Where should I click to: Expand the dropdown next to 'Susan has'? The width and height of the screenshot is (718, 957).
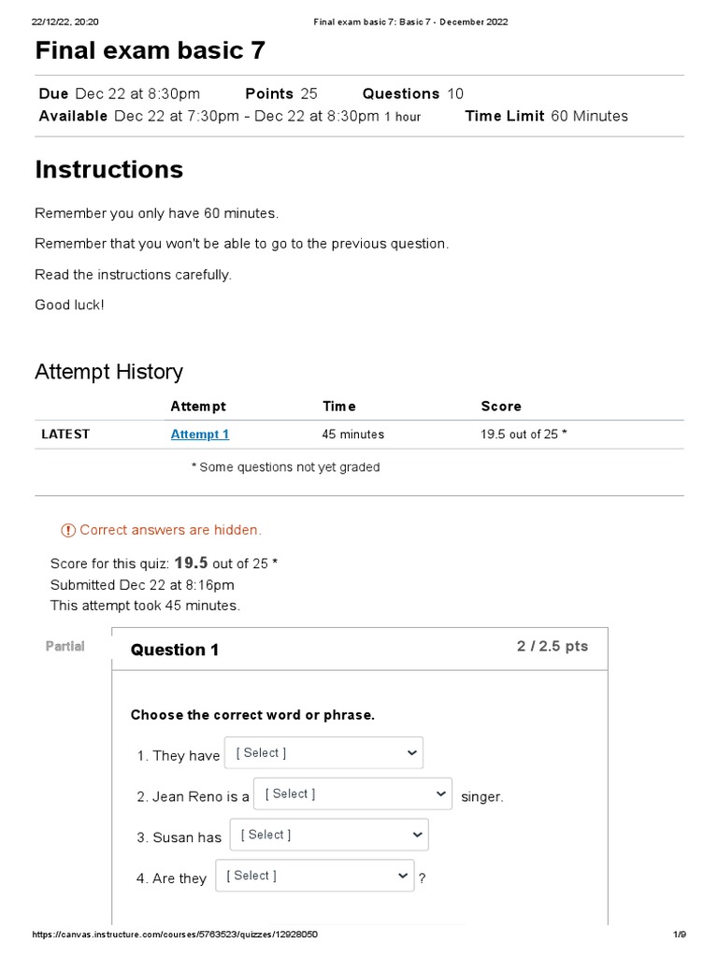click(x=329, y=836)
